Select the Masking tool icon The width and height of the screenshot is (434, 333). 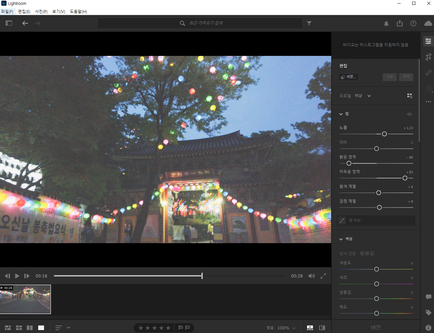coord(428,88)
